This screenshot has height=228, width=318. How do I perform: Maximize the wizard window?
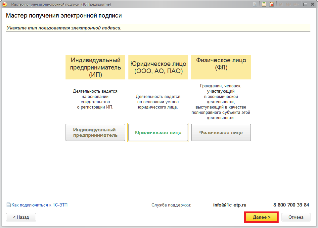coord(305,4)
